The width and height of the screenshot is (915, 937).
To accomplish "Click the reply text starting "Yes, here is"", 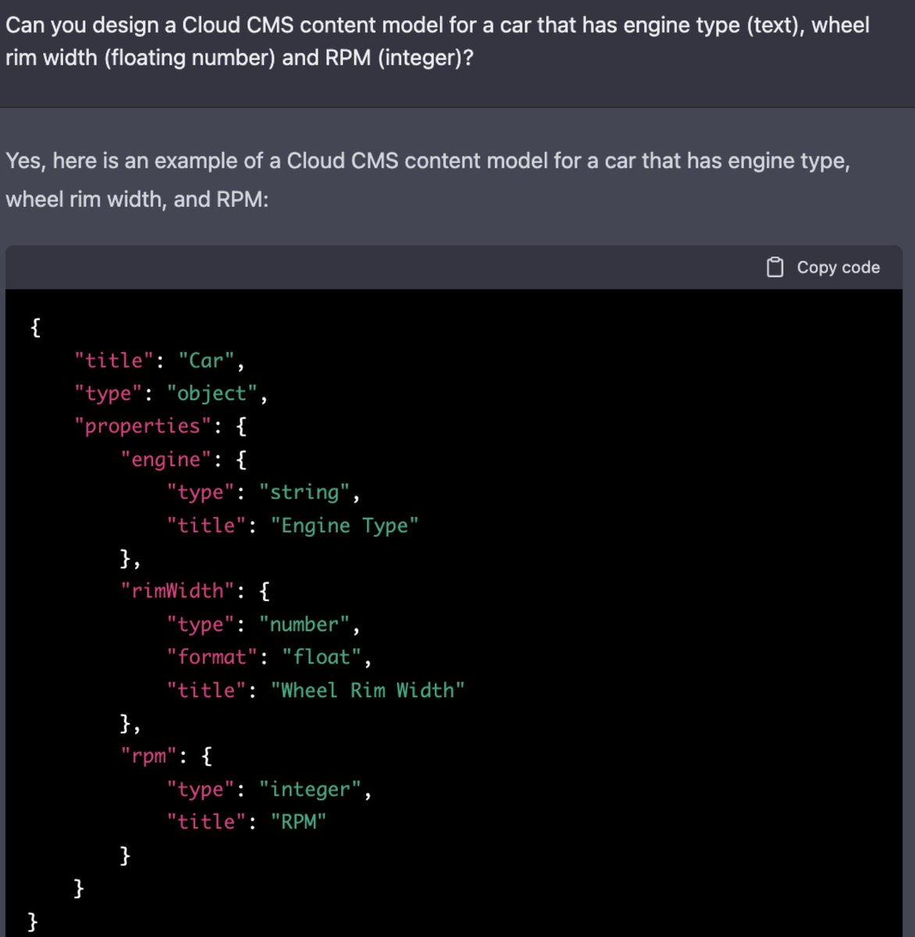I will (x=428, y=180).
